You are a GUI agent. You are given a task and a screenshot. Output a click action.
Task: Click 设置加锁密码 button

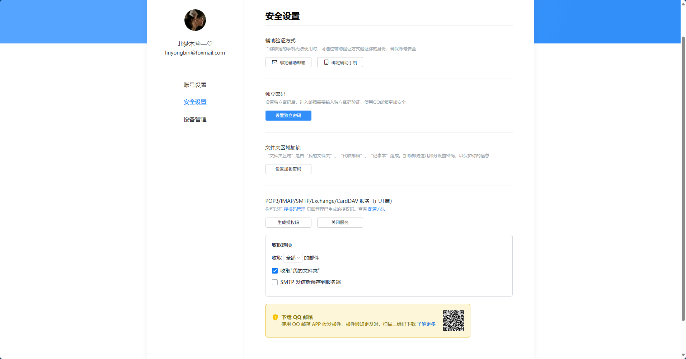click(288, 169)
